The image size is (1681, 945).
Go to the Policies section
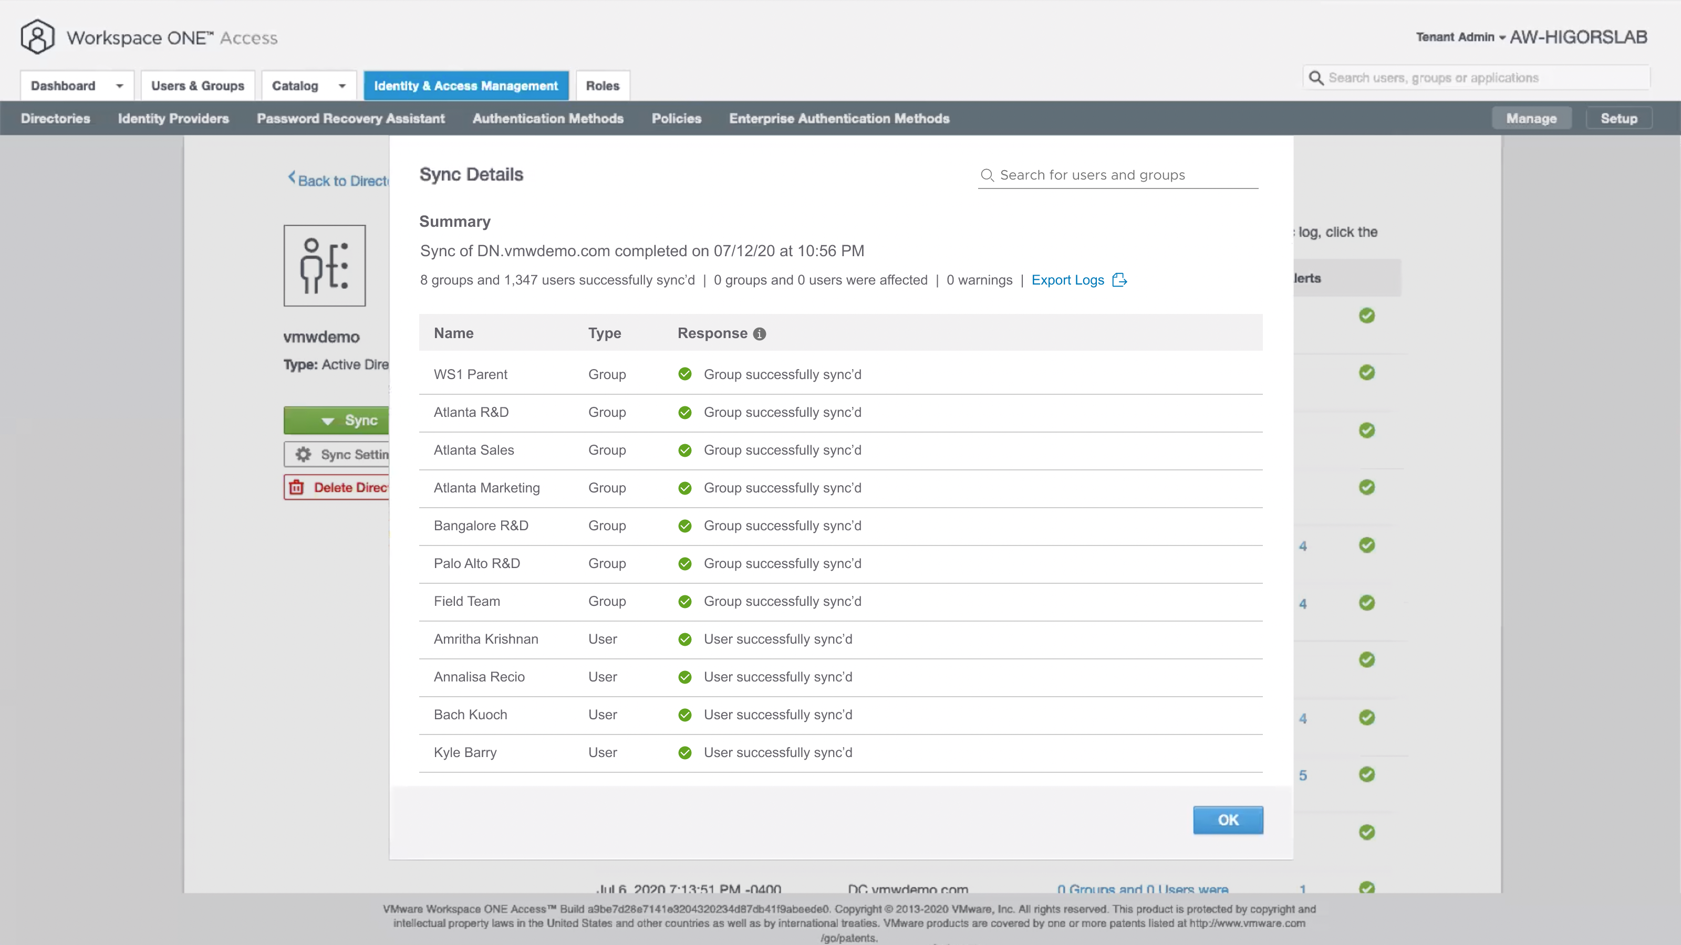coord(676,119)
